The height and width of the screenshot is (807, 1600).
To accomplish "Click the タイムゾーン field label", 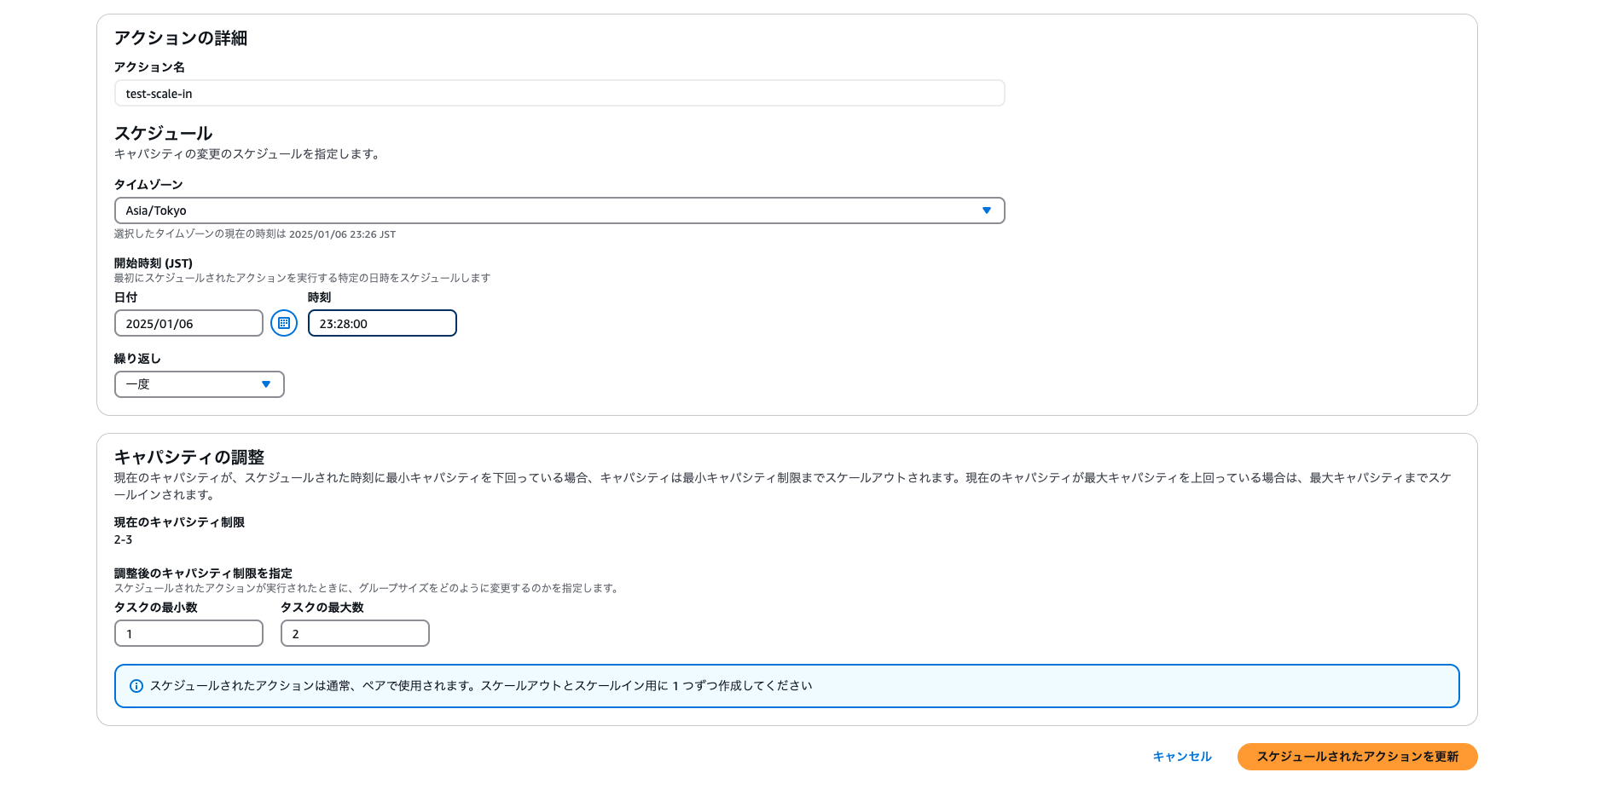I will (x=148, y=185).
